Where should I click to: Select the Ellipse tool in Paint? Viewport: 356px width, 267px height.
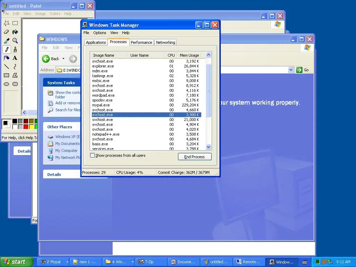7,84
